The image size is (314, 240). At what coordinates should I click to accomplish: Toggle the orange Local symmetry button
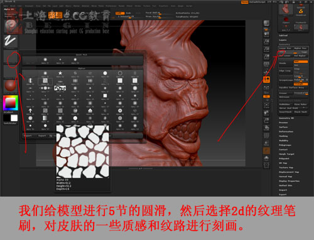tap(266, 80)
